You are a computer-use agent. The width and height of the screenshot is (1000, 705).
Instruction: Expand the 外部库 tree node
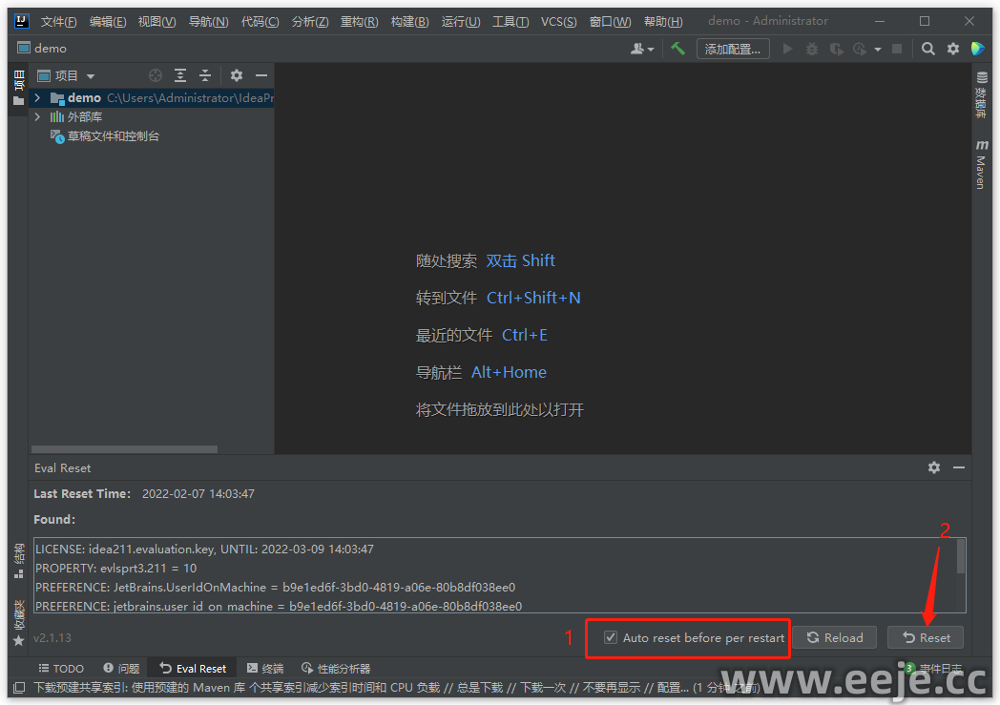pos(37,116)
